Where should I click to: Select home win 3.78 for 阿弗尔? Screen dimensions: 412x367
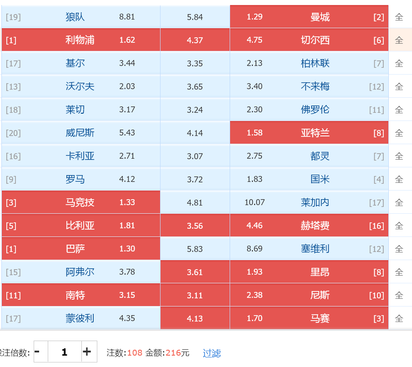click(81, 272)
